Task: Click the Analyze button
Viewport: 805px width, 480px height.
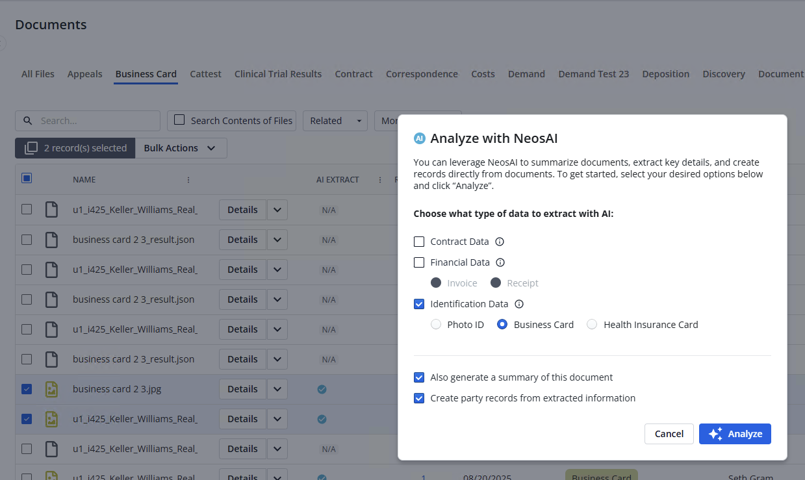Action: (735, 434)
